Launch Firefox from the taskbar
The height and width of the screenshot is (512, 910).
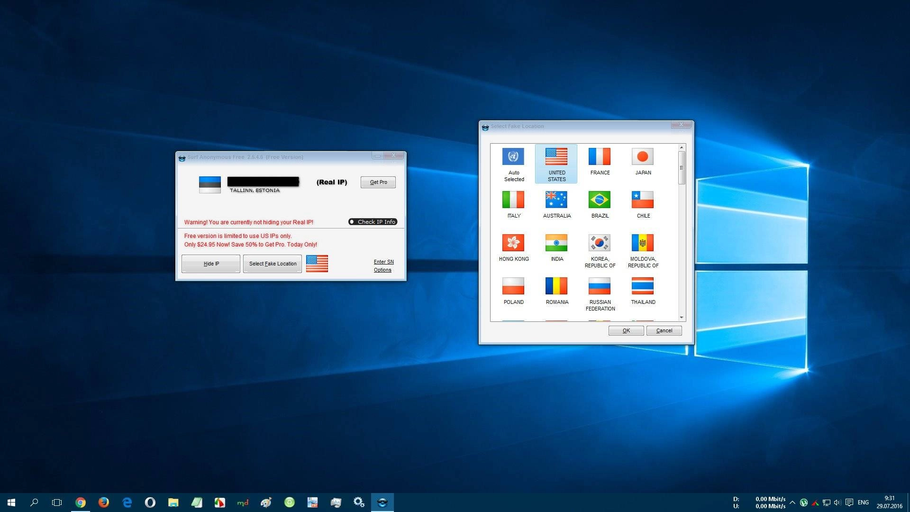click(103, 502)
